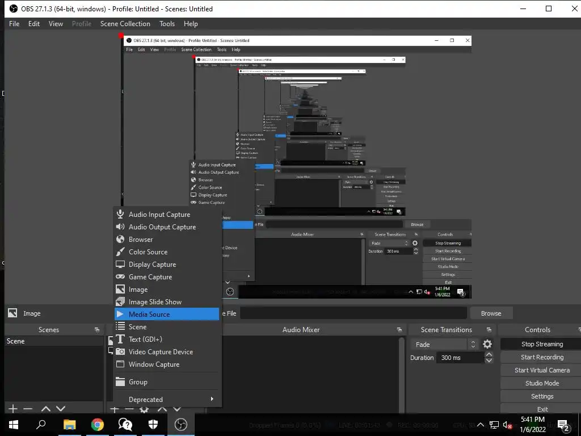Open Windows Security from taskbar

(x=153, y=425)
